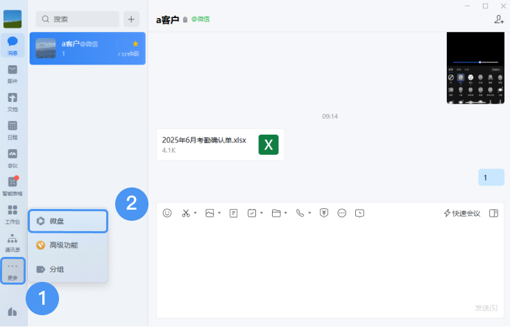Click the chat history clock icon

(x=359, y=213)
